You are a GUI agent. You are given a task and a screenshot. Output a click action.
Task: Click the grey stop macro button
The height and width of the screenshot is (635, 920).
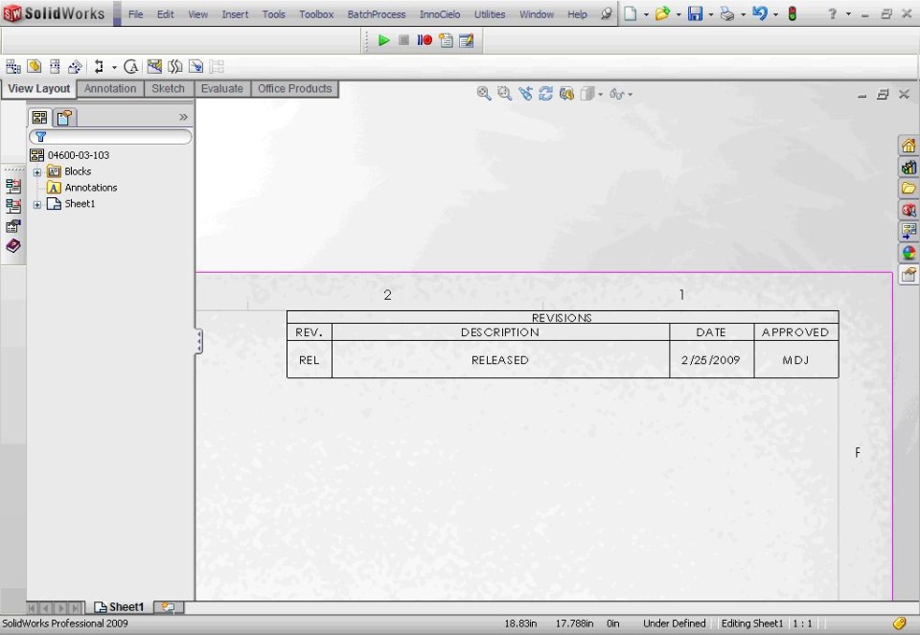pos(403,40)
